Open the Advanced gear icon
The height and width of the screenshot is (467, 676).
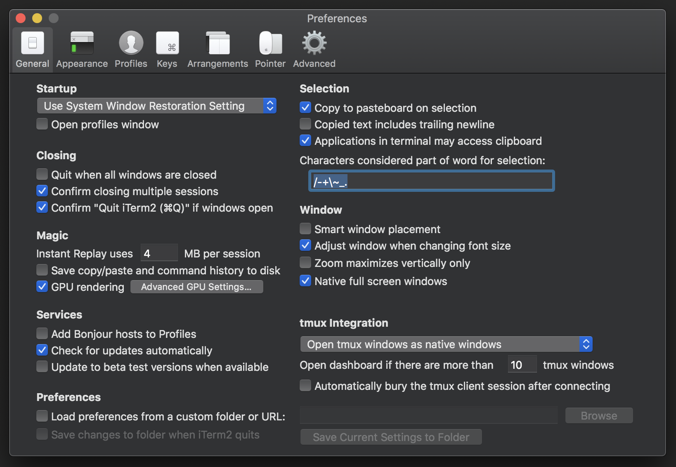click(314, 43)
